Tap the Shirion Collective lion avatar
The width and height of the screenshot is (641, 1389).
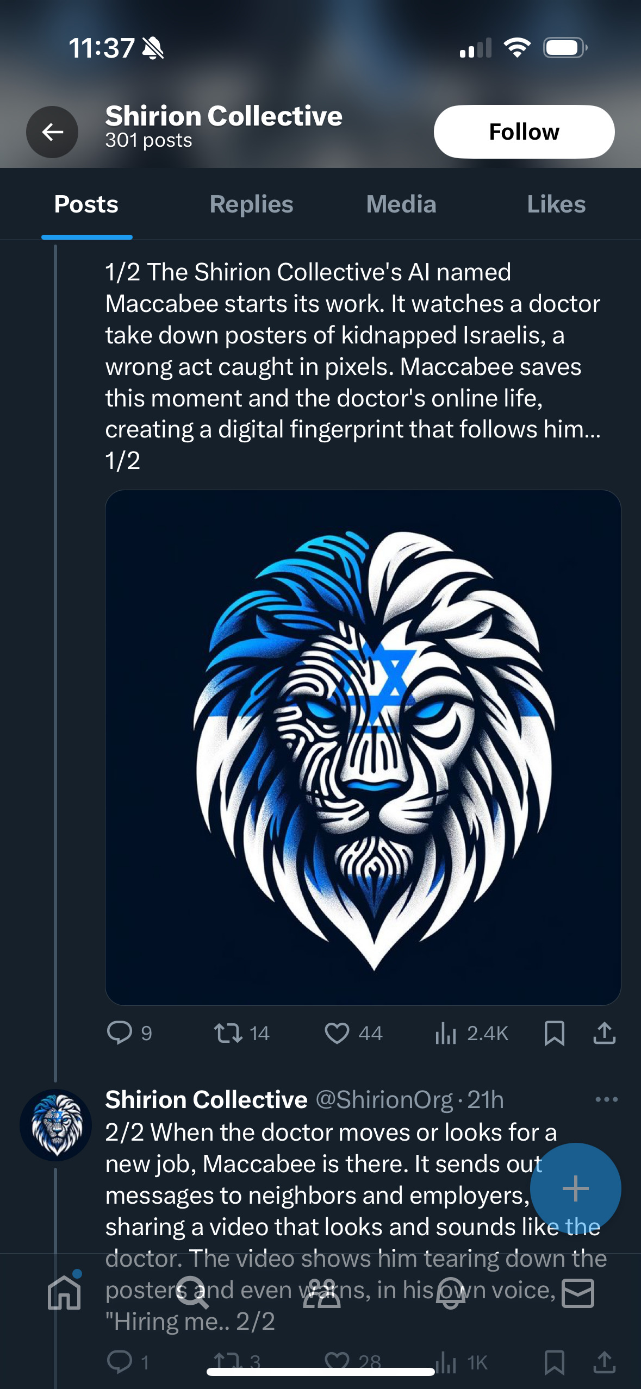pyautogui.click(x=55, y=1125)
